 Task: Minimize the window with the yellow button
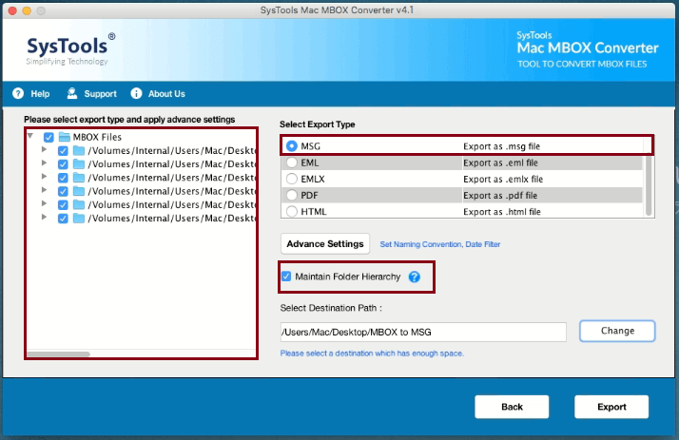coord(27,10)
